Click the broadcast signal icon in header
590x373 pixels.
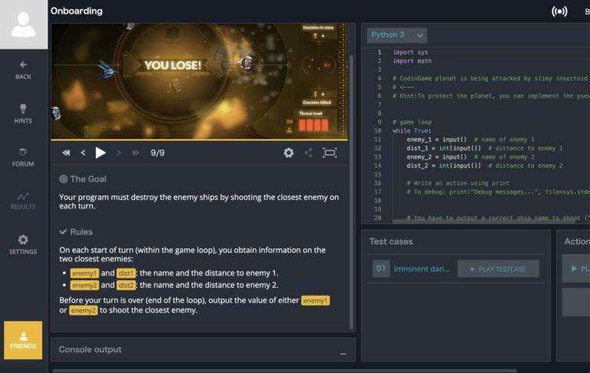point(559,12)
